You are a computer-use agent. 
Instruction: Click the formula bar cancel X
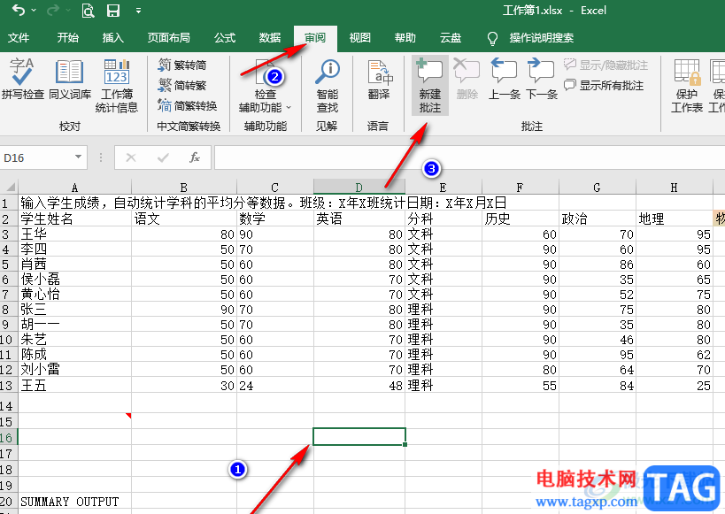131,157
